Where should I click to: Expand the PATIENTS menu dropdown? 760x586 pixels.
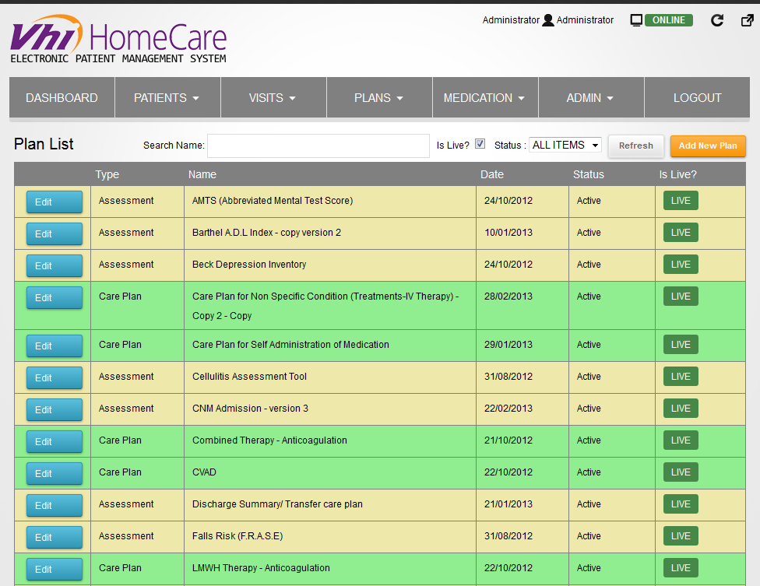[x=167, y=97]
